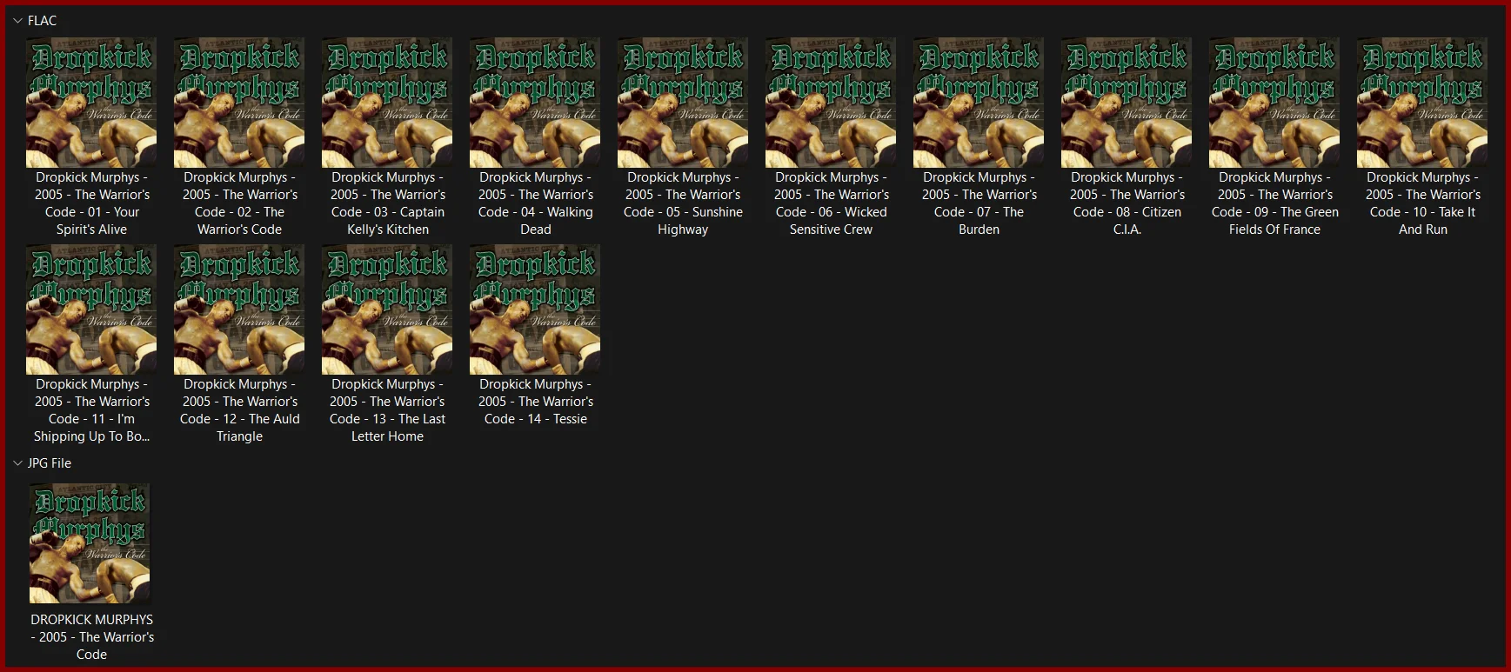Select the JPG cover image thumbnail
1511x672 pixels.
(90, 543)
